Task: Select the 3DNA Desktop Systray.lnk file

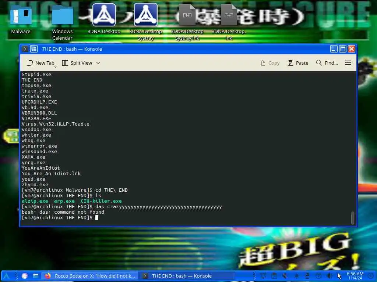Action: pyautogui.click(x=187, y=15)
